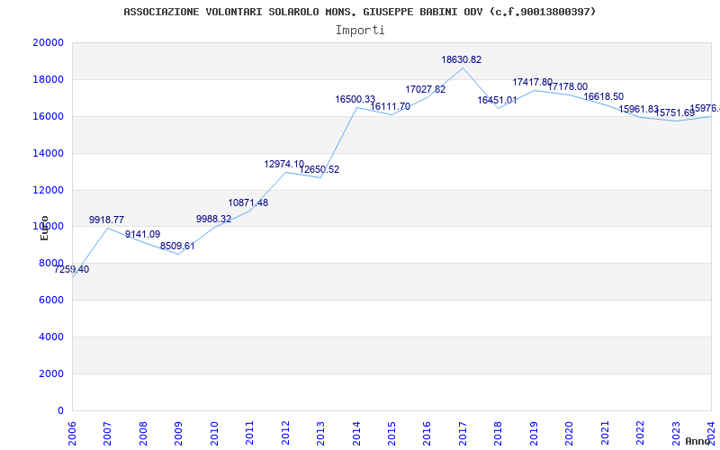Click the y-axis value 18000

(49, 79)
